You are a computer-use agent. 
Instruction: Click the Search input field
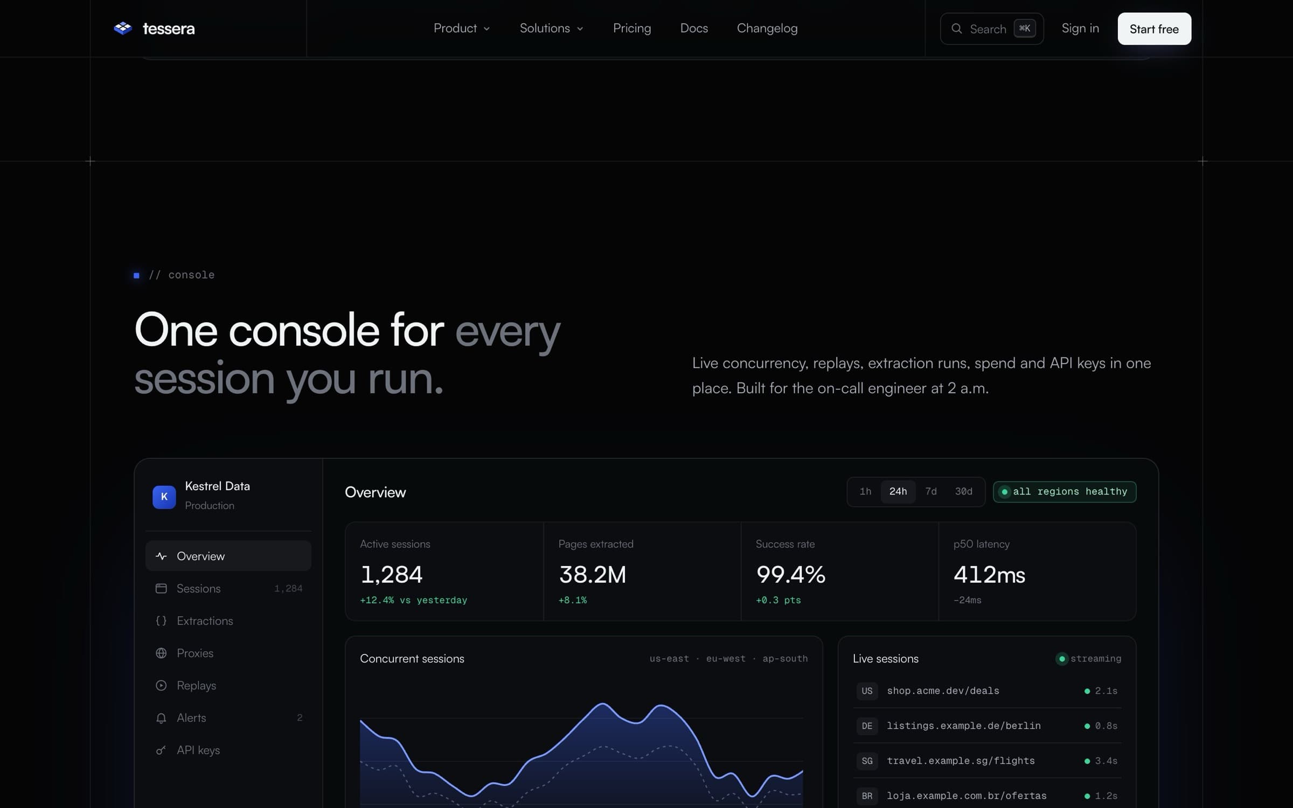pyautogui.click(x=992, y=29)
